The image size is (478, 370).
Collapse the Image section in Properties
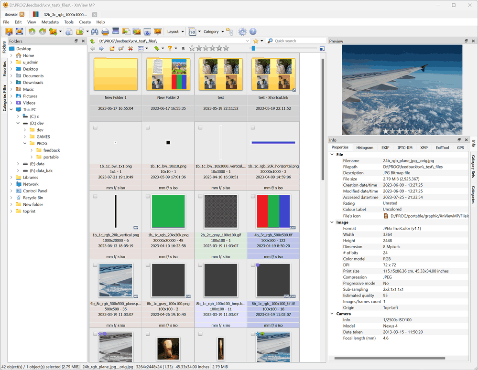(332, 222)
